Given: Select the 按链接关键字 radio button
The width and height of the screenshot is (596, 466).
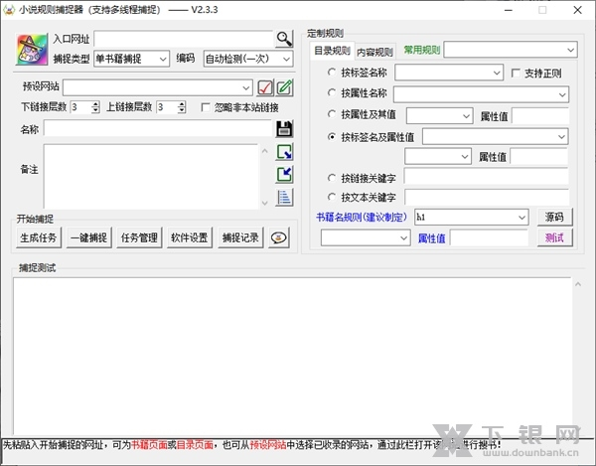Looking at the screenshot, I should 332,178.
